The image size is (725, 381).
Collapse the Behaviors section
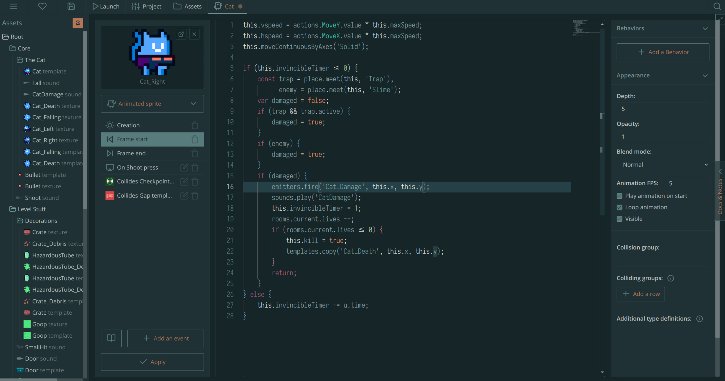click(705, 28)
